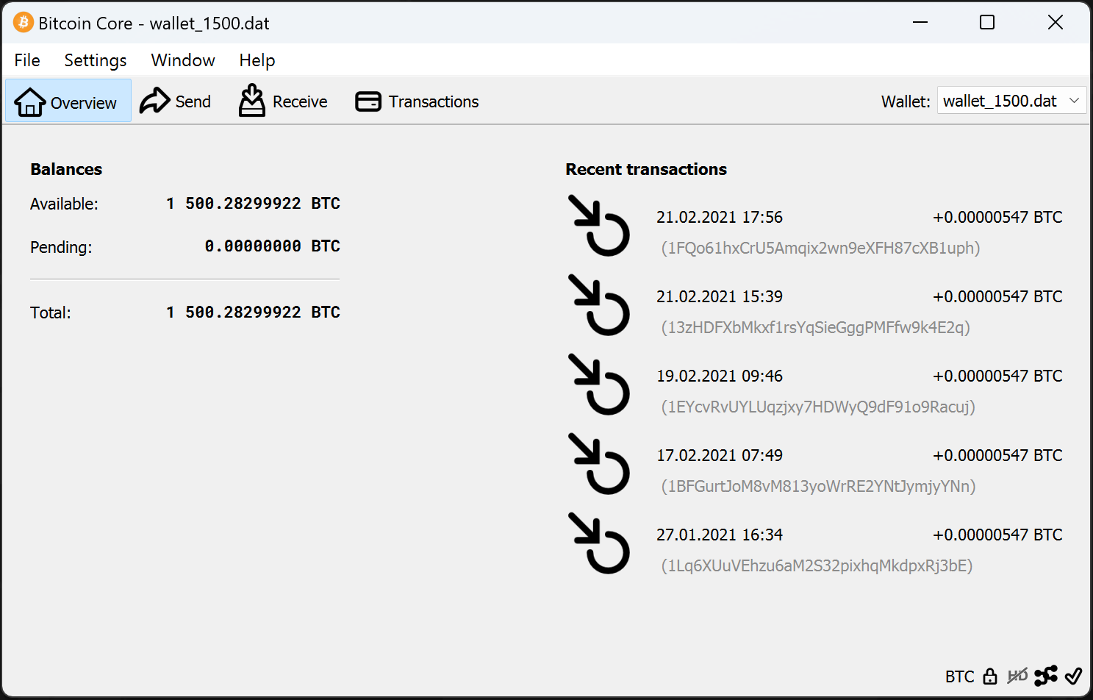Switch to the Transactions view

point(418,101)
